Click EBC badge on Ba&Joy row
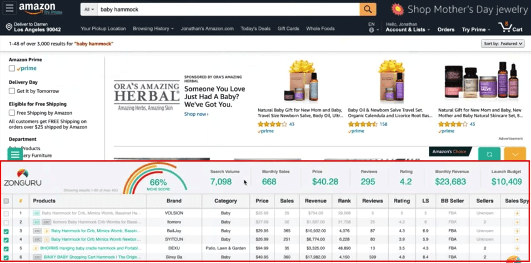This screenshot has width=531, height=263. click(x=38, y=231)
